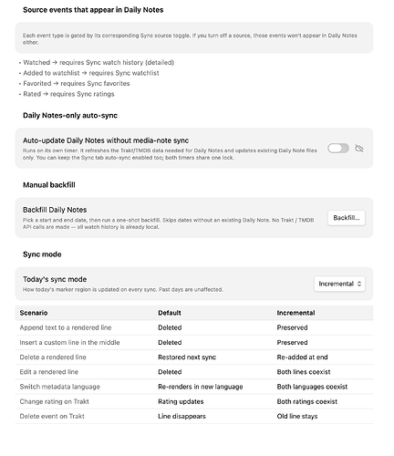The image size is (394, 456).
Task: Select the 'Delete a rendered line' row
Action: tap(194, 358)
